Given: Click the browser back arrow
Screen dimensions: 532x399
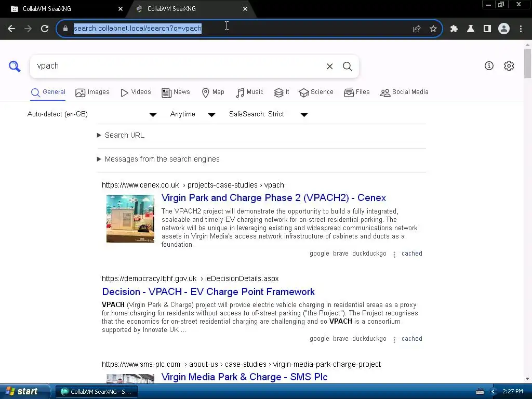Looking at the screenshot, I should click(11, 29).
